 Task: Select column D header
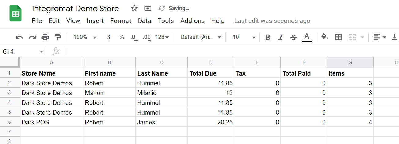click(211, 62)
